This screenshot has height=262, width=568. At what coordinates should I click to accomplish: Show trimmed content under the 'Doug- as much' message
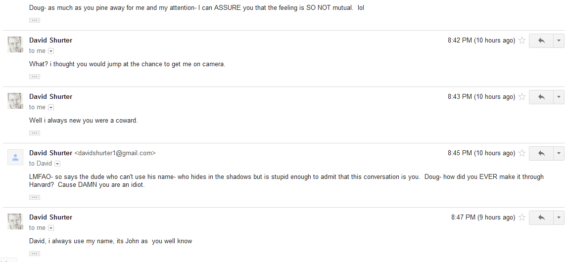35,20
